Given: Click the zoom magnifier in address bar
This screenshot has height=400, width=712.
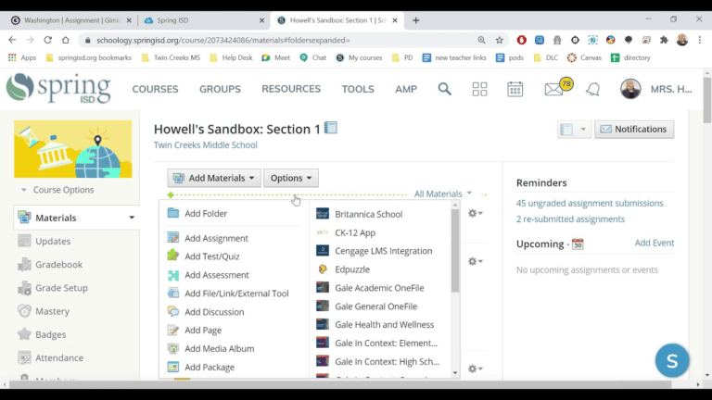Looking at the screenshot, I should click(481, 40).
